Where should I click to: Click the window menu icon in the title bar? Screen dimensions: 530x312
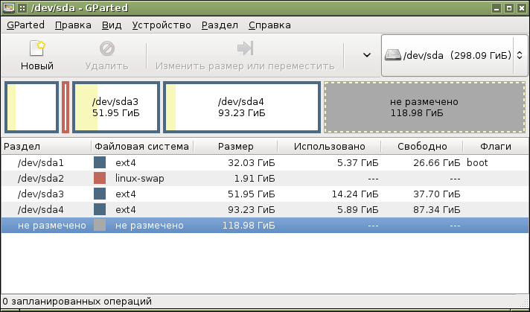point(9,8)
